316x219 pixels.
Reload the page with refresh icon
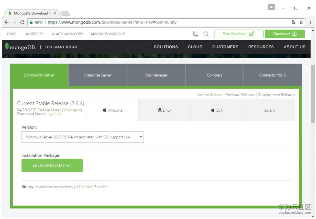[x=22, y=22]
